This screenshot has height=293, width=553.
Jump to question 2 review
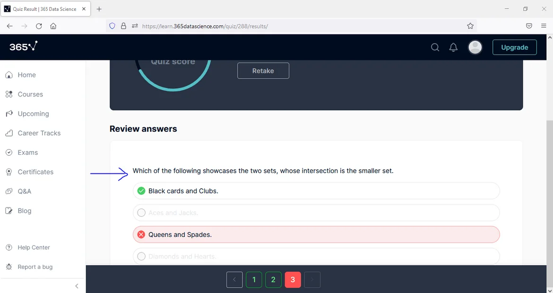point(273,280)
